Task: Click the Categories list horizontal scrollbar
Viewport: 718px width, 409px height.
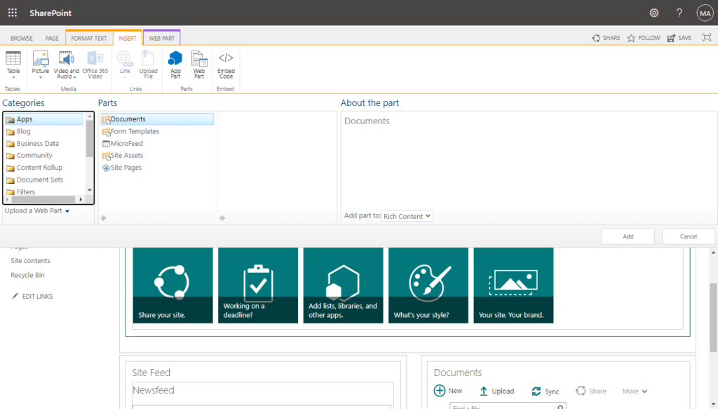Action: [x=44, y=199]
